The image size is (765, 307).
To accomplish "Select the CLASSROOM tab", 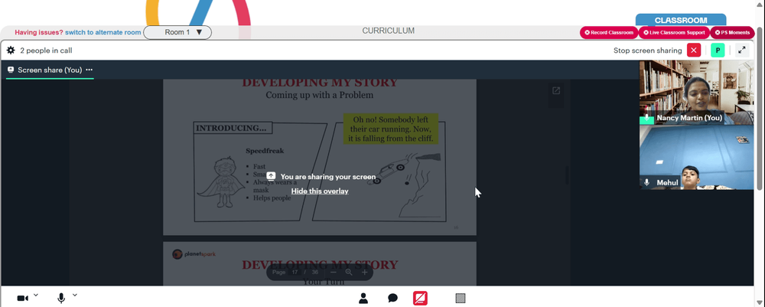I will [x=681, y=20].
